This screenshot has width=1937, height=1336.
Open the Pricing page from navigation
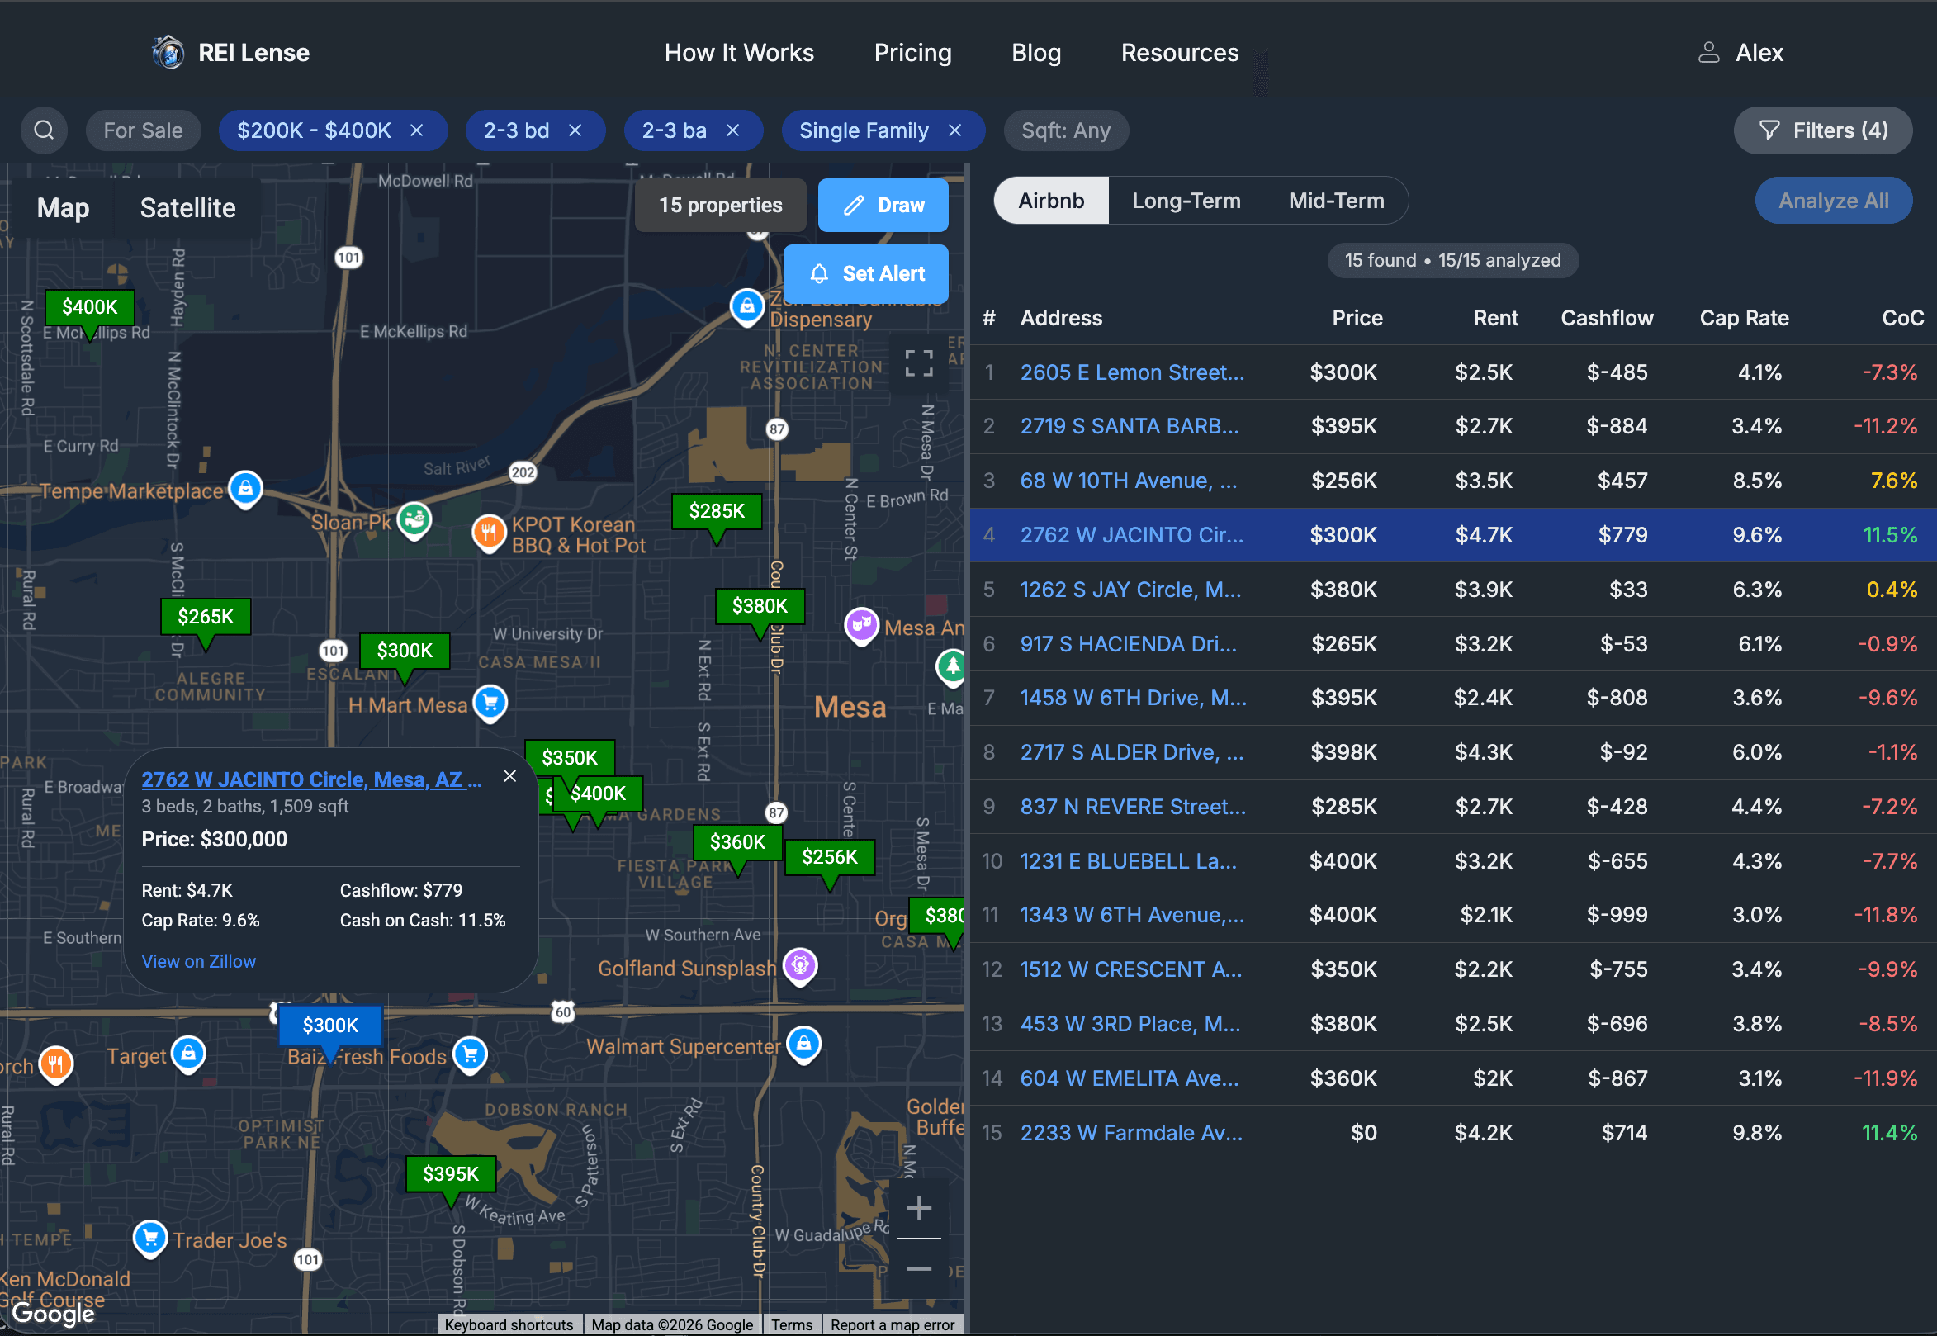[912, 52]
